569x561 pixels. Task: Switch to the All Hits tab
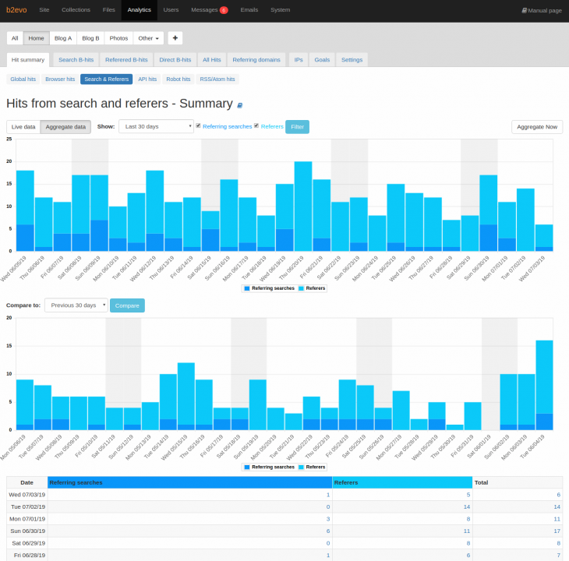(211, 60)
